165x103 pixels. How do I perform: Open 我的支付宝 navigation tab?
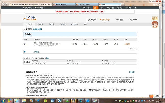click(92, 20)
